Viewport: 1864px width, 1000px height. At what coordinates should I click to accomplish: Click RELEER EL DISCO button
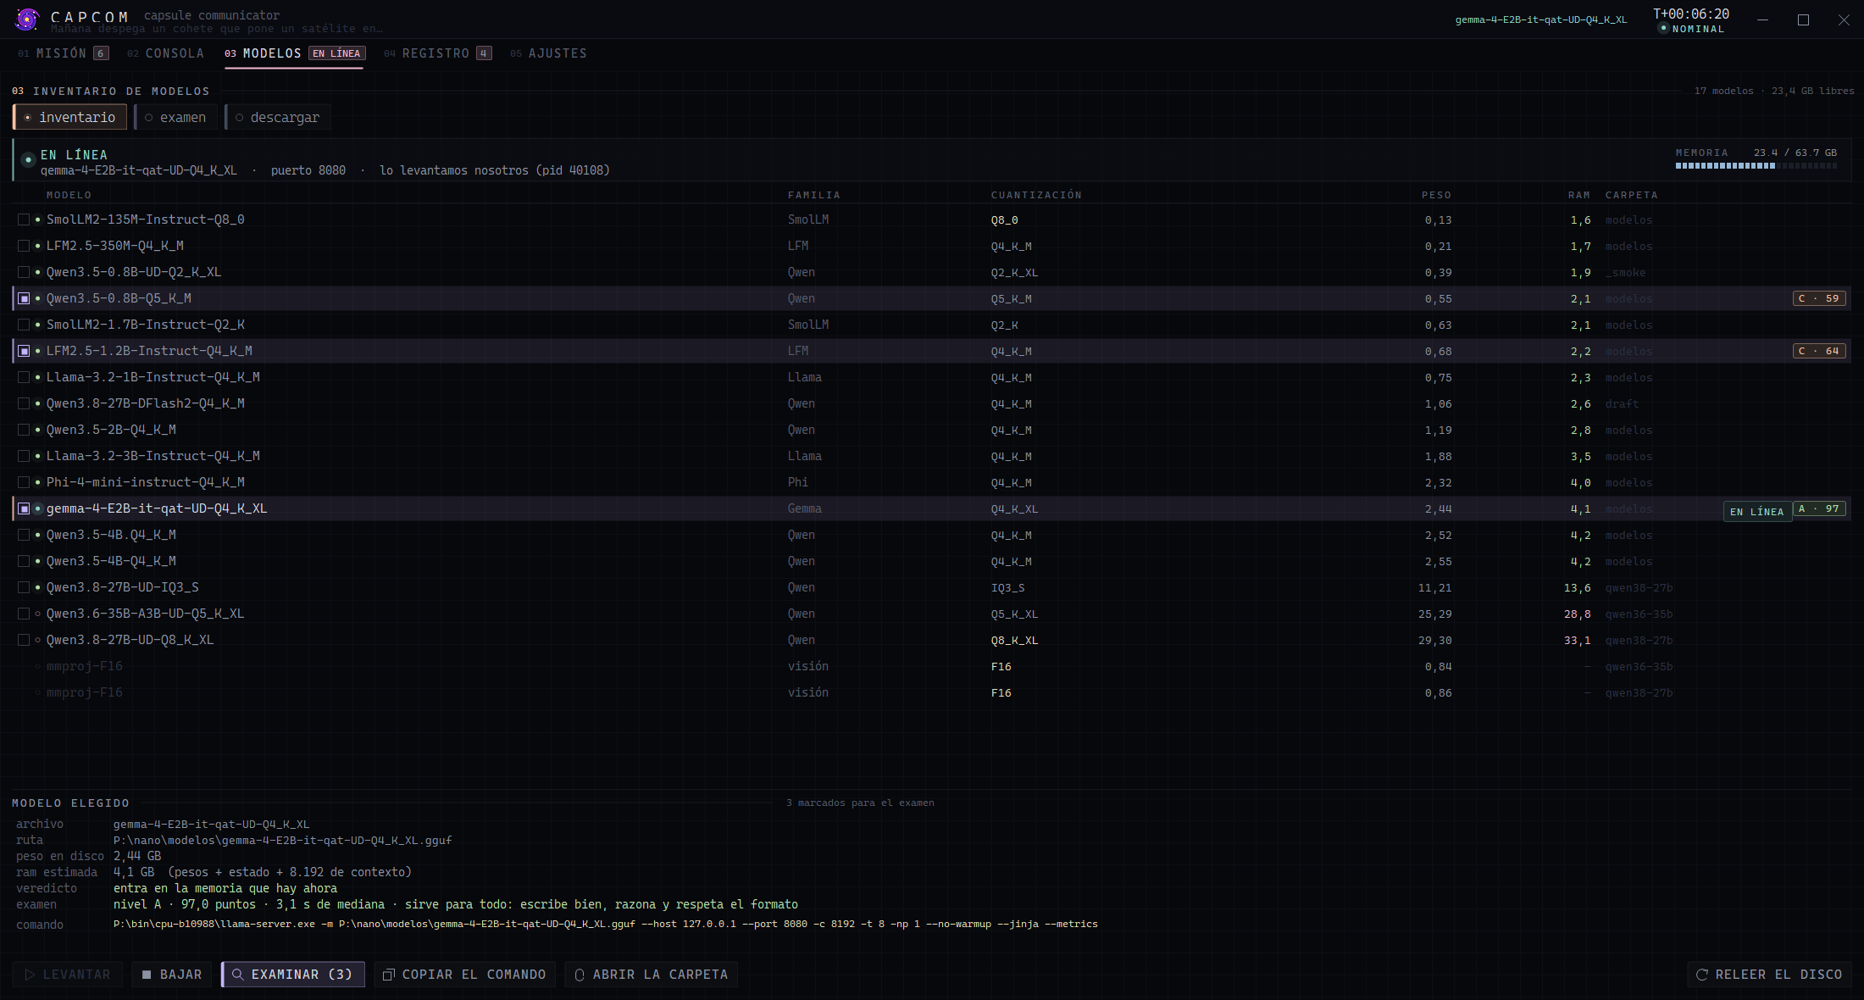coord(1769,975)
